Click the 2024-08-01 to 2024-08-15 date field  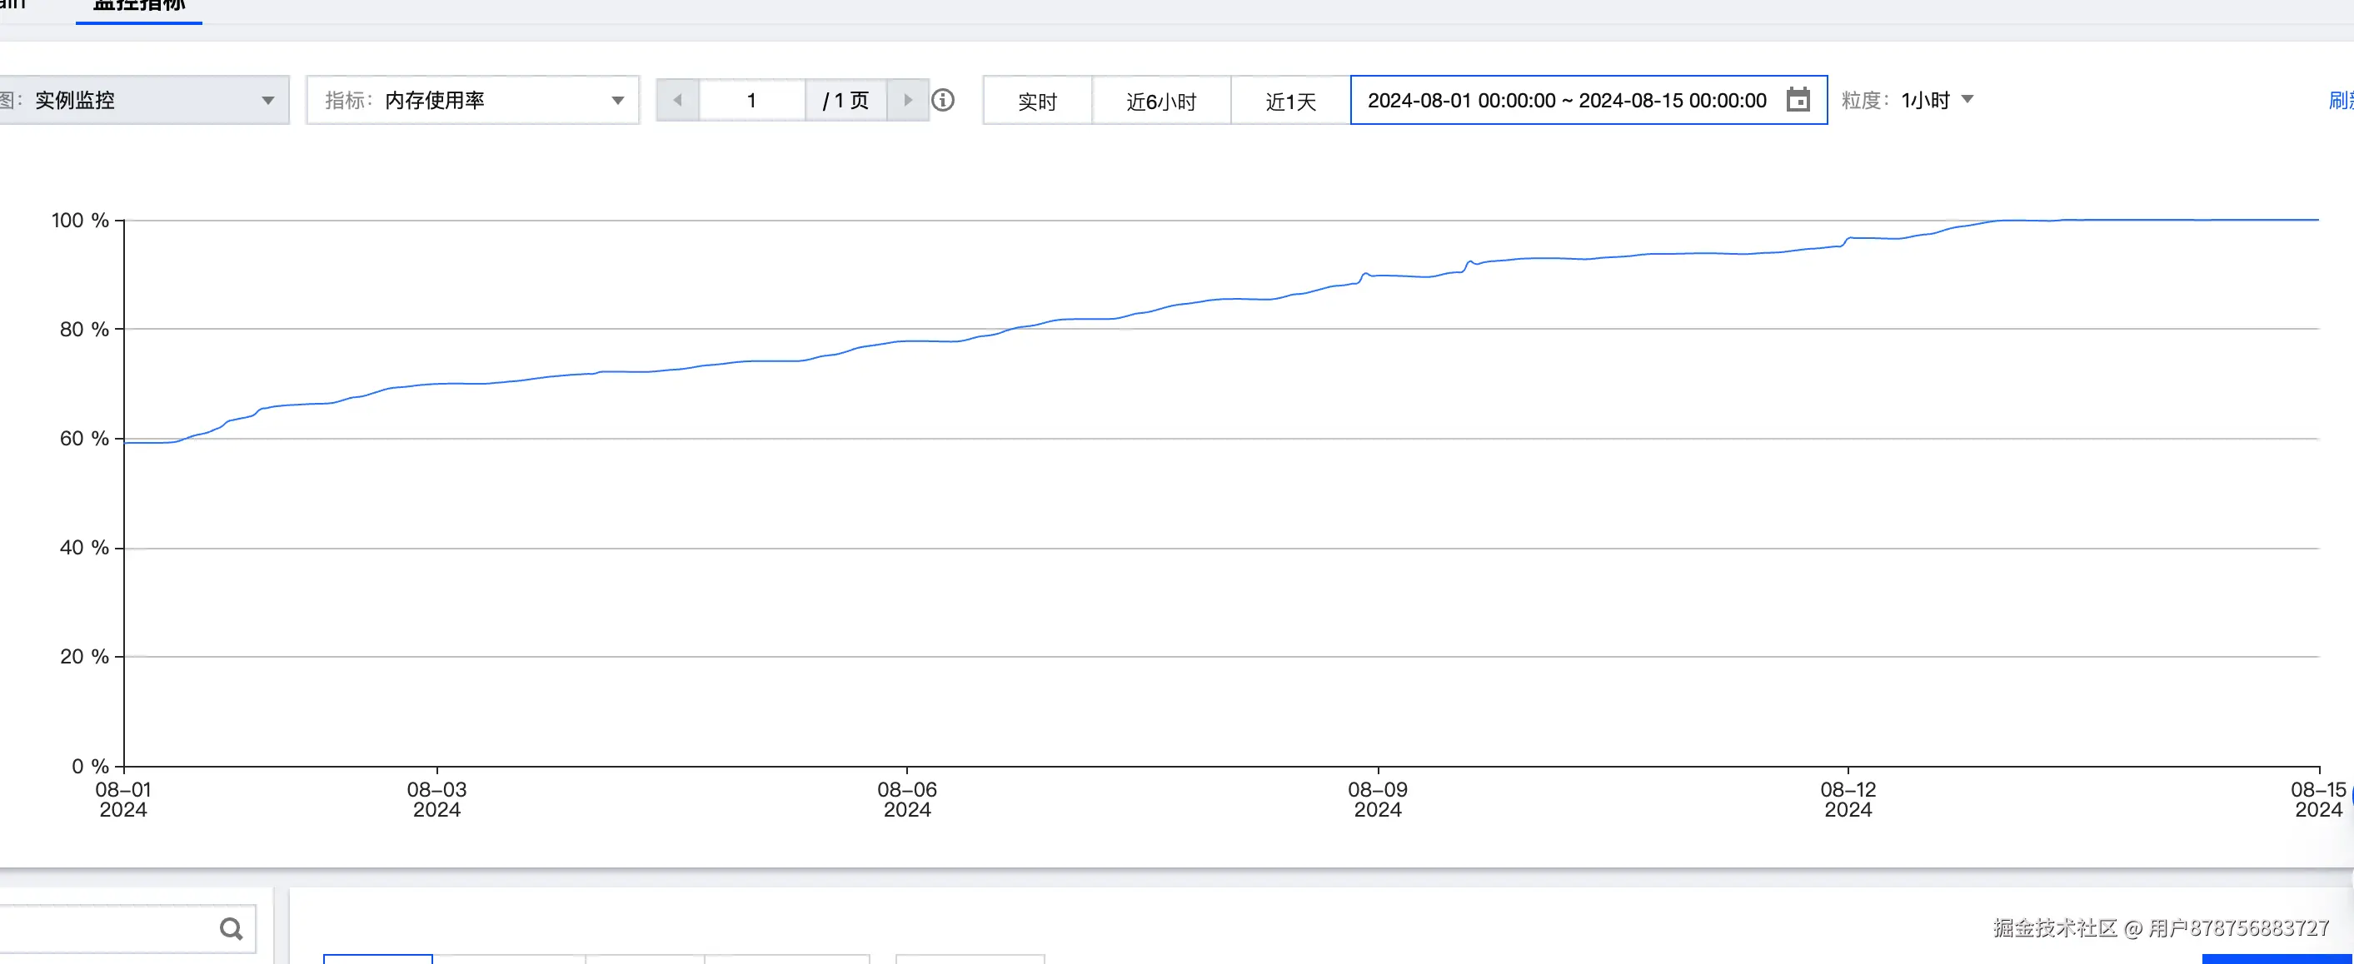pyautogui.click(x=1566, y=101)
